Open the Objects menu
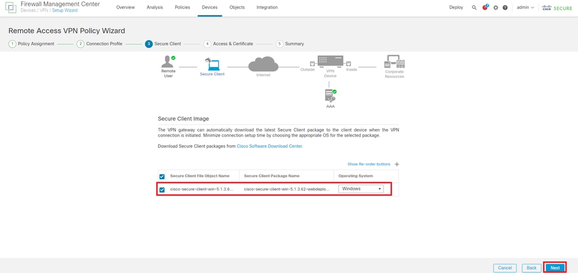The height and width of the screenshot is (273, 578). click(237, 8)
